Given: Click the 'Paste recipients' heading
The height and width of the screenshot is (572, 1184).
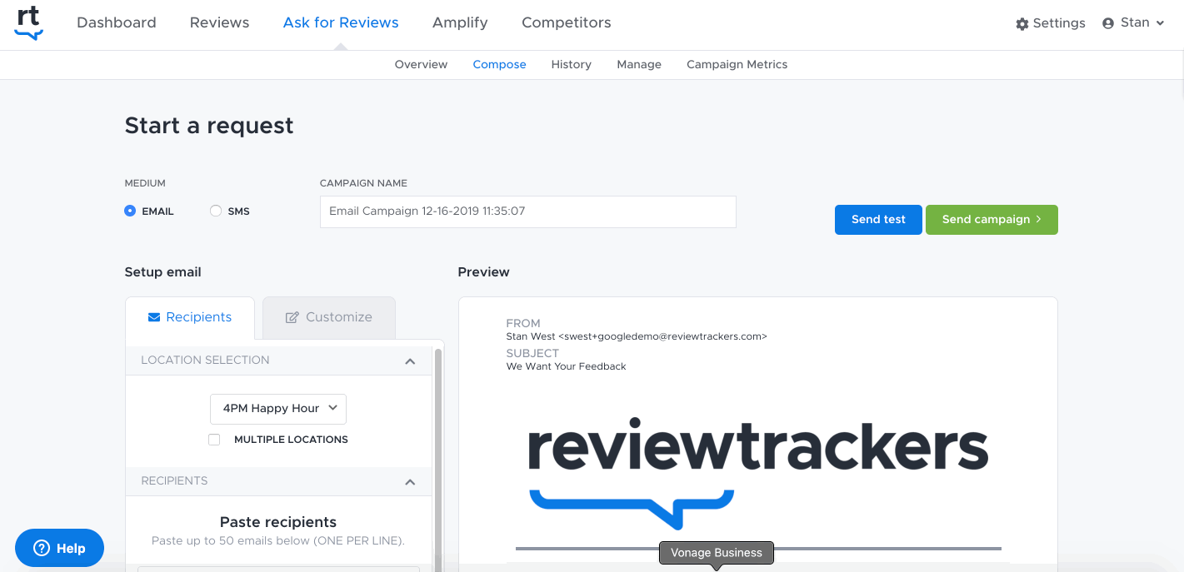Looking at the screenshot, I should pos(278,522).
